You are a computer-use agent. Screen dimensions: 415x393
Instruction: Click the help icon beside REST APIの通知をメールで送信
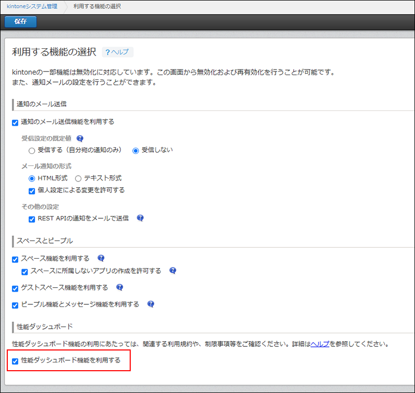140,219
